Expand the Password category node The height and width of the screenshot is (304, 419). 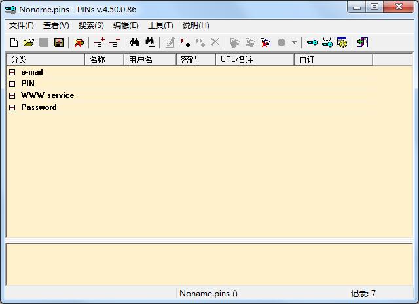[x=12, y=108]
